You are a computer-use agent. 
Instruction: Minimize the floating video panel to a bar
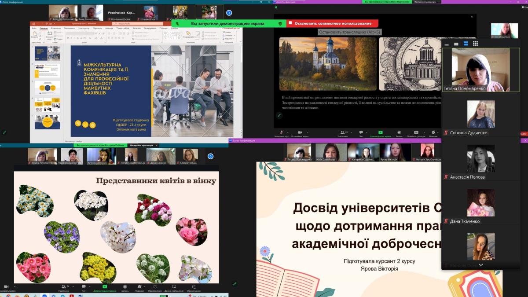point(447,44)
